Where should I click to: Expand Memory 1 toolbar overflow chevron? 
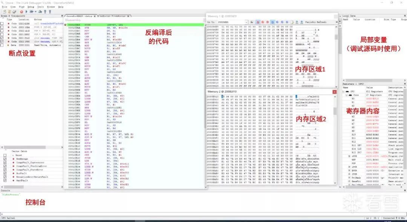337,22
